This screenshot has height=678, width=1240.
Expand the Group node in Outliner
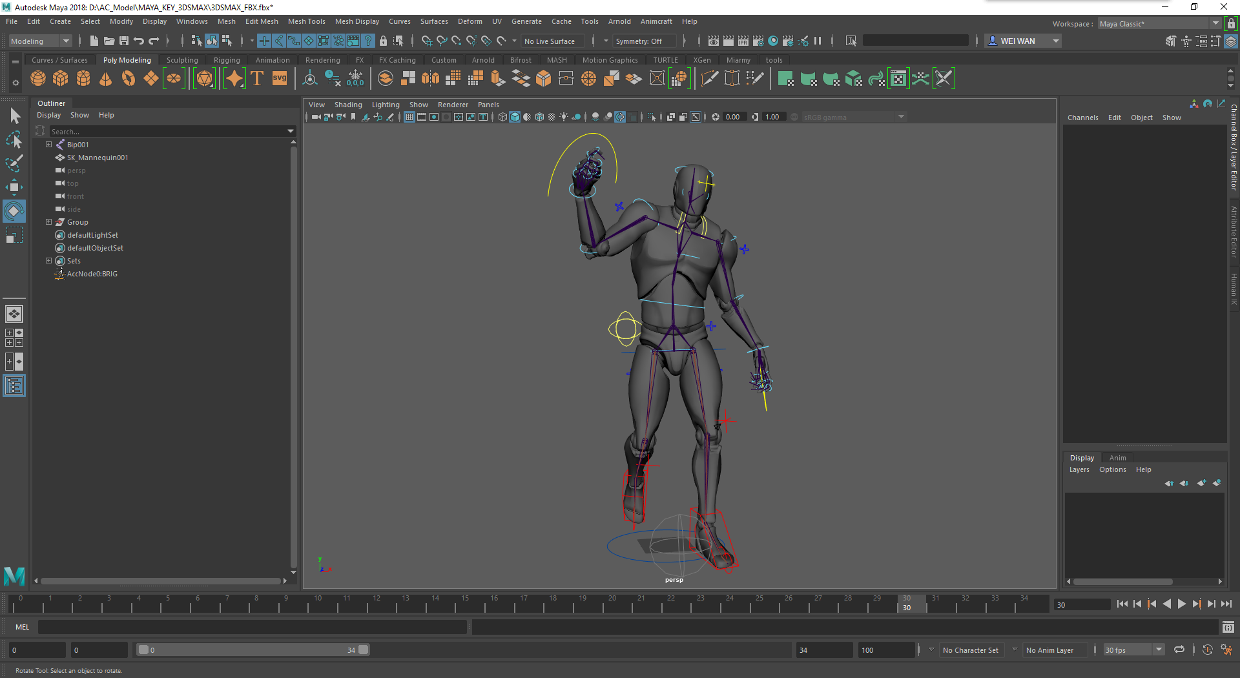click(x=48, y=222)
